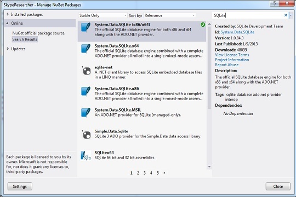Open View License Terms link

click(232, 55)
